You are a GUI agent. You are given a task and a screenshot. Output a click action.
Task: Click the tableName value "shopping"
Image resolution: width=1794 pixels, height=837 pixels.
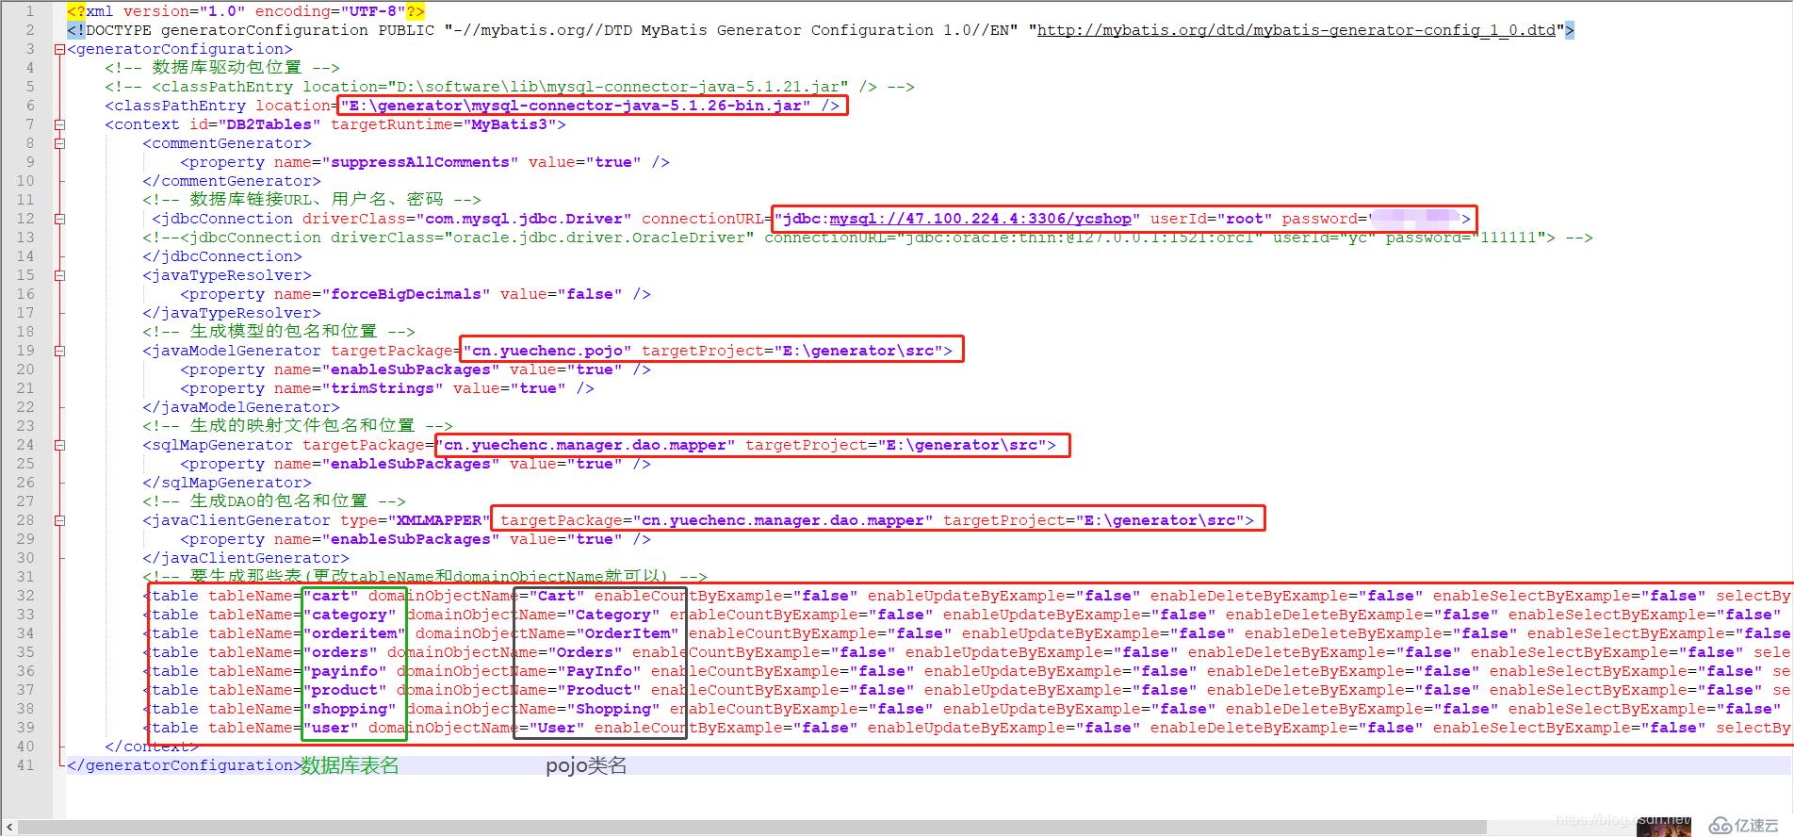[350, 709]
